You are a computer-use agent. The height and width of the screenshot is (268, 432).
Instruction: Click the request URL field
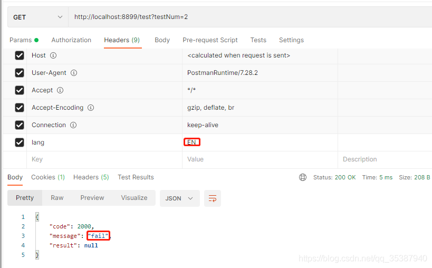click(250, 17)
